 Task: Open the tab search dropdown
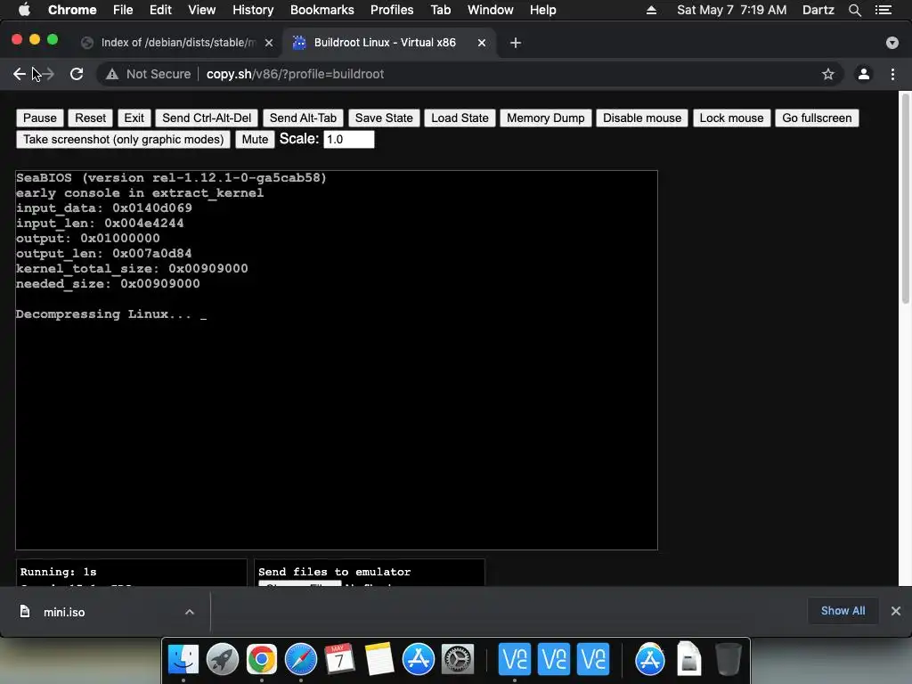pos(892,43)
